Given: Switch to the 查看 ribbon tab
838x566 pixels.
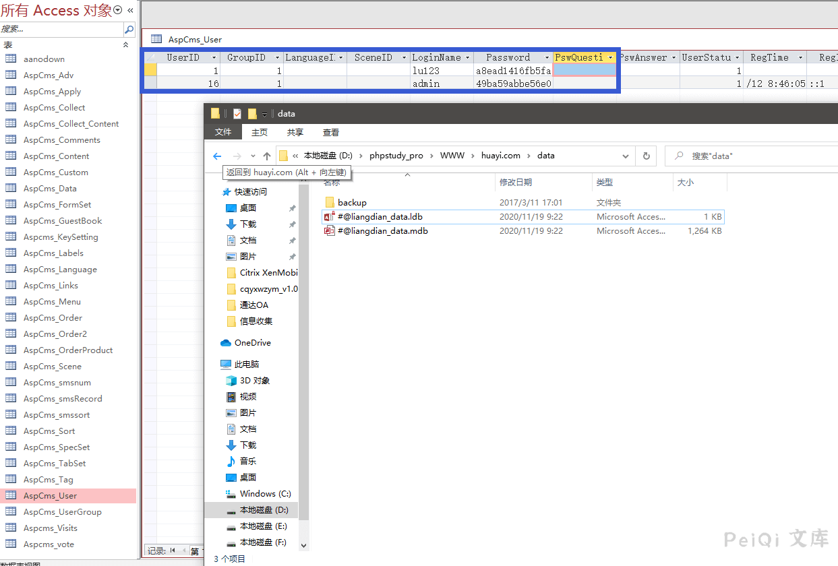Looking at the screenshot, I should [330, 133].
